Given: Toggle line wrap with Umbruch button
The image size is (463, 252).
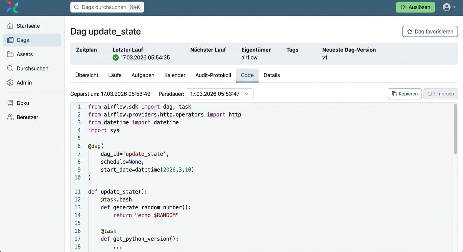Looking at the screenshot, I should [x=440, y=94].
